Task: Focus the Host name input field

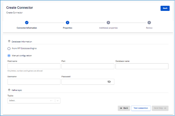Action: [34, 66]
